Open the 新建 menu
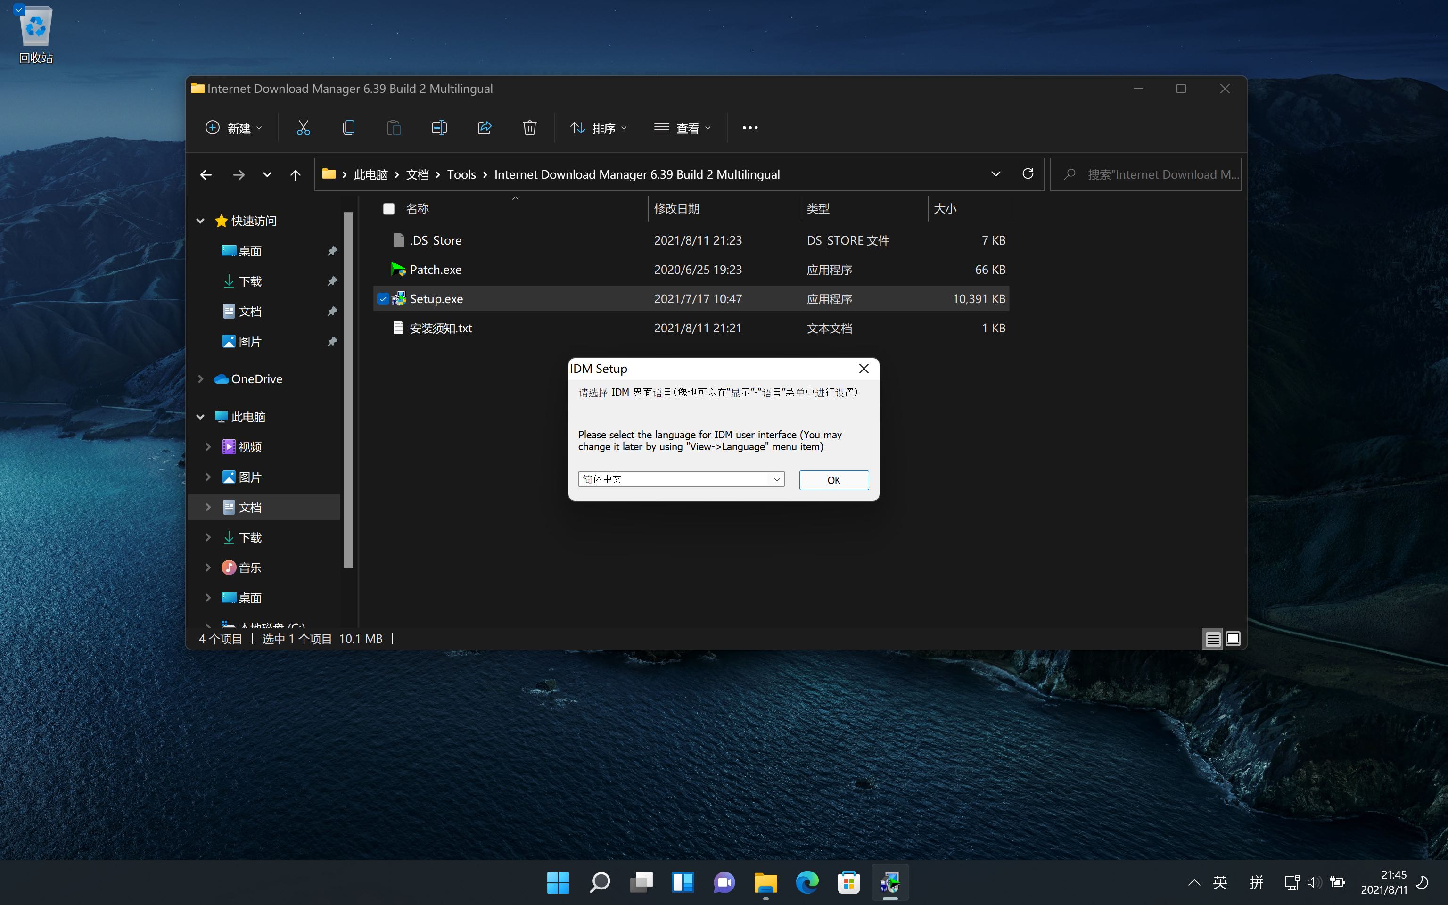The width and height of the screenshot is (1448, 905). pos(234,128)
